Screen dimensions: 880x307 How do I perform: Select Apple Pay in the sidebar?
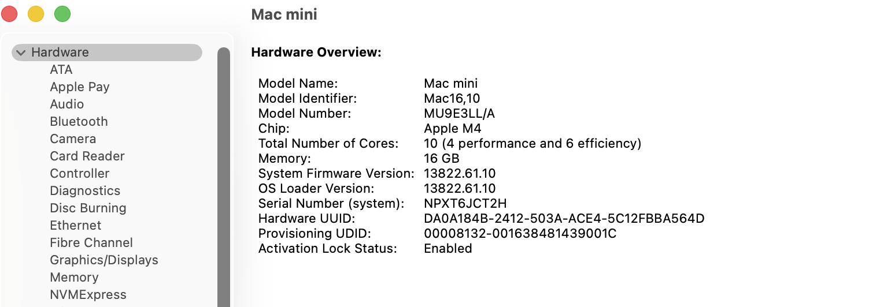80,87
